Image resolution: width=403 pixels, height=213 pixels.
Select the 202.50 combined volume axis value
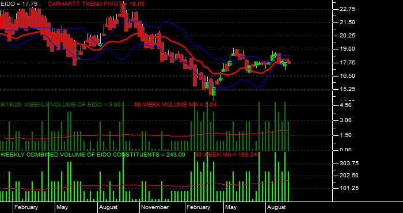click(349, 176)
